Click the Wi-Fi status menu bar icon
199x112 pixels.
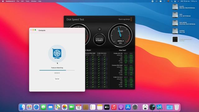click(164, 1)
